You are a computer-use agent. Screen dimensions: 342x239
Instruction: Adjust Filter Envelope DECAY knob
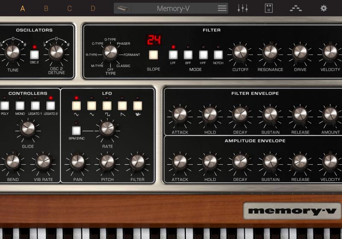point(240,114)
